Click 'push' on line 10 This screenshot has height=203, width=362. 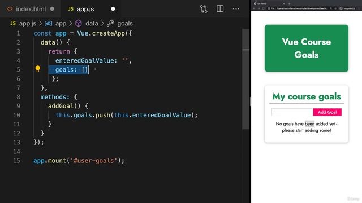coord(103,115)
